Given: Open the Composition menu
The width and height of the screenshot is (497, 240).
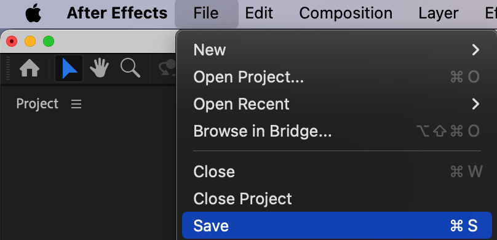Looking at the screenshot, I should pos(346,14).
